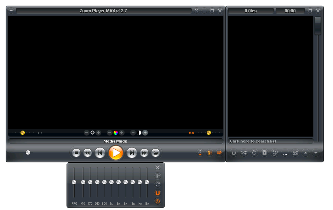
Task: Click the 6k band slider knob
Action: 126,182
